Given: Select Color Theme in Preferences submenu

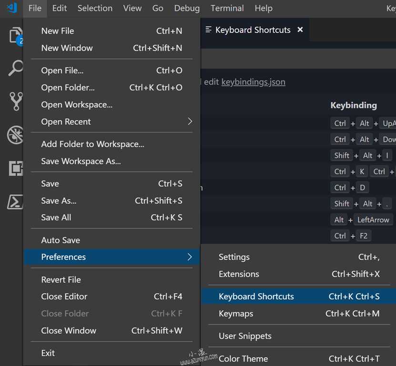Looking at the screenshot, I should (299, 359).
